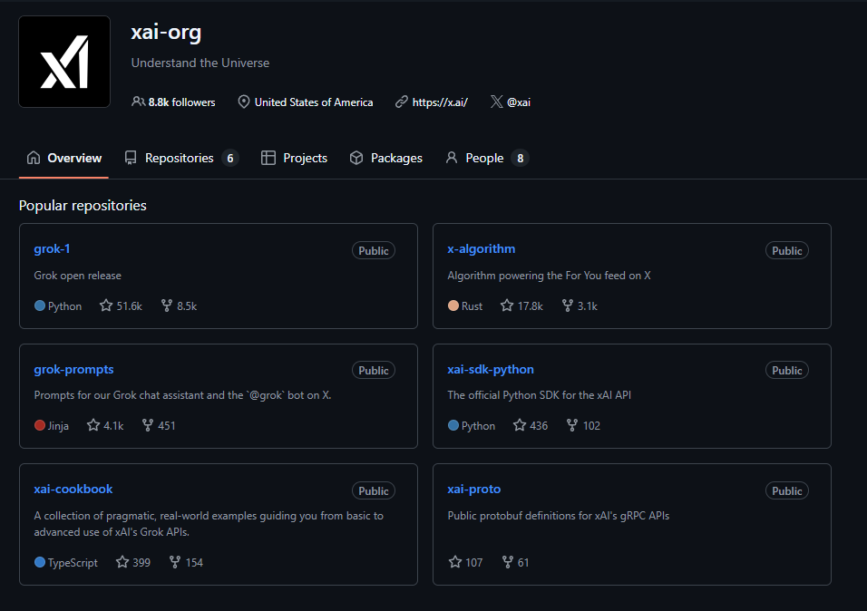
Task: Click the Public badge on xai-proto
Action: [x=787, y=490]
